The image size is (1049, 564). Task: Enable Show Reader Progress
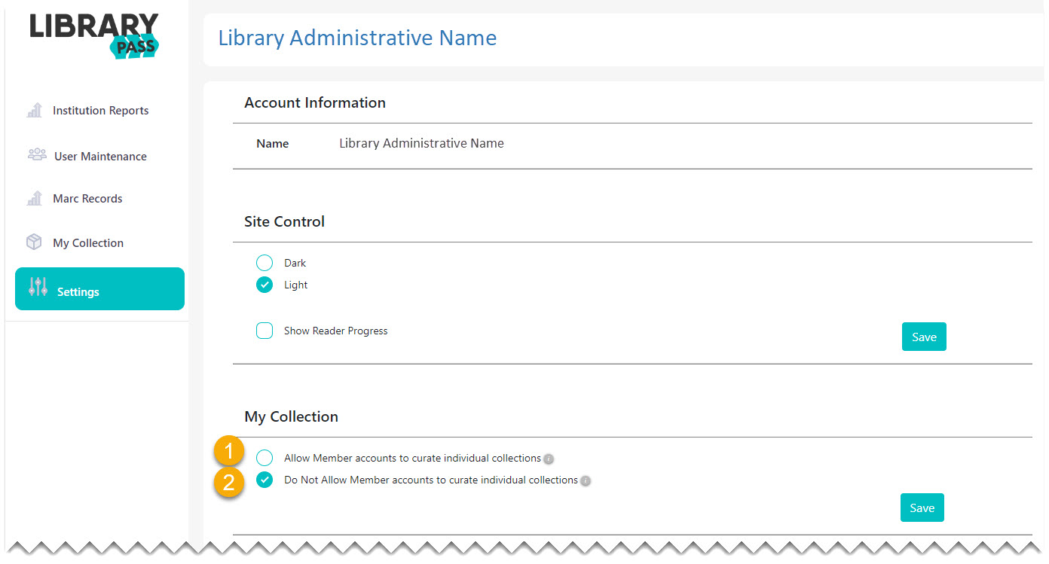(265, 331)
